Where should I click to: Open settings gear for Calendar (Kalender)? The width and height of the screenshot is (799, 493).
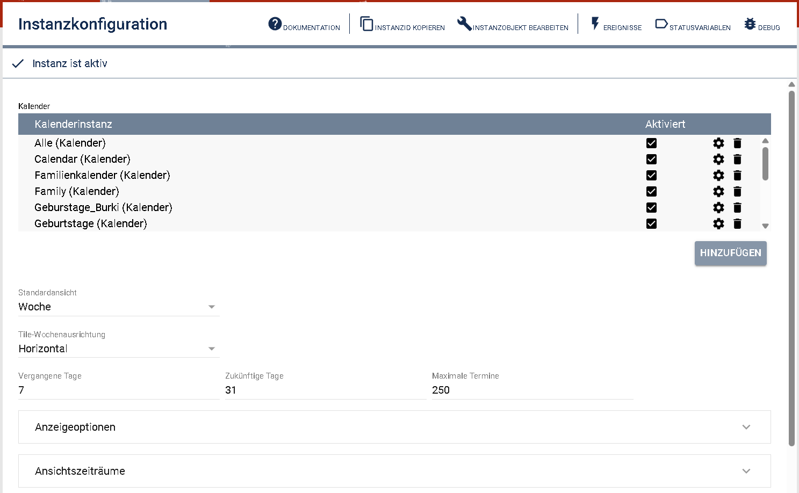(x=718, y=160)
